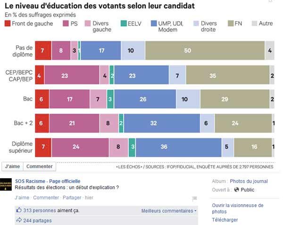
Task: Click the hier timestamp link
Action: click(89, 198)
